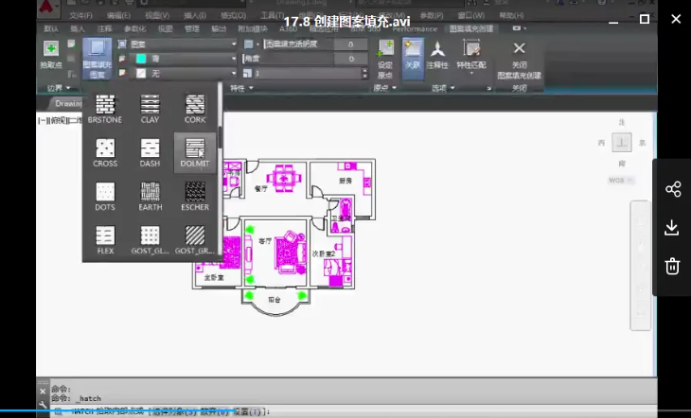Open the 帮助(H) menu
The height and width of the screenshot is (418, 691).
[512, 15]
